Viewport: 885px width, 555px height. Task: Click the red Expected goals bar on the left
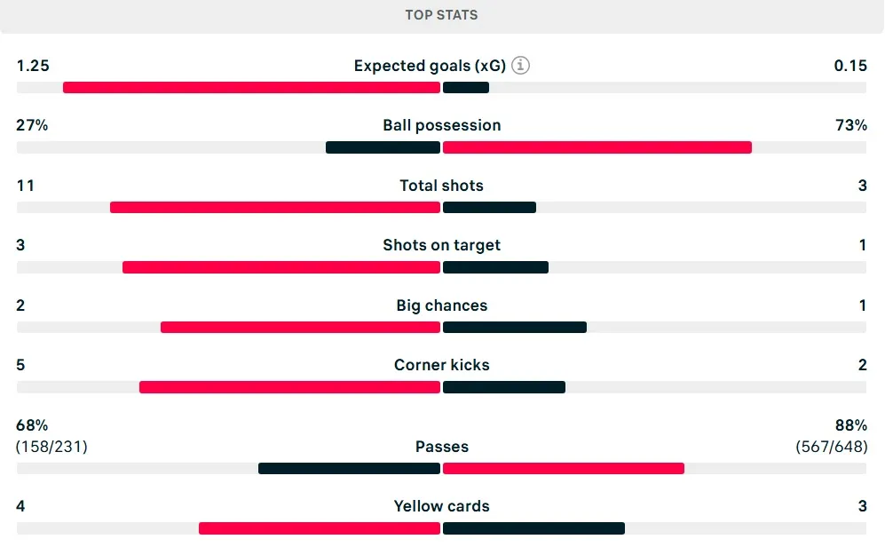[251, 88]
